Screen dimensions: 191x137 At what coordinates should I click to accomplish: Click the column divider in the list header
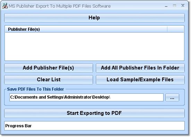click(167, 29)
